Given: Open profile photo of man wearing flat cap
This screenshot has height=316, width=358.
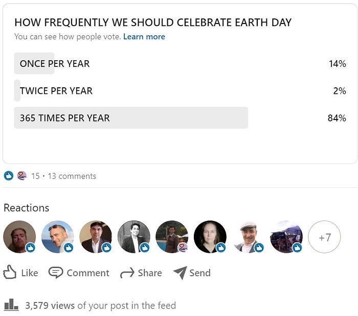Looking at the screenshot, I should click(248, 237).
